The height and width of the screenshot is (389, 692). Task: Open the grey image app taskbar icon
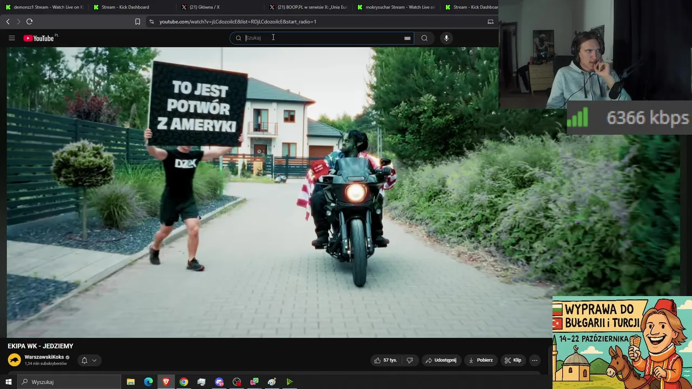pos(202,382)
